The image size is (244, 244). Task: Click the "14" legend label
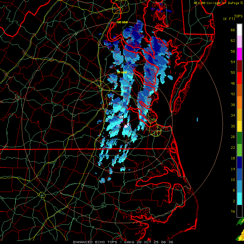[233, 169]
